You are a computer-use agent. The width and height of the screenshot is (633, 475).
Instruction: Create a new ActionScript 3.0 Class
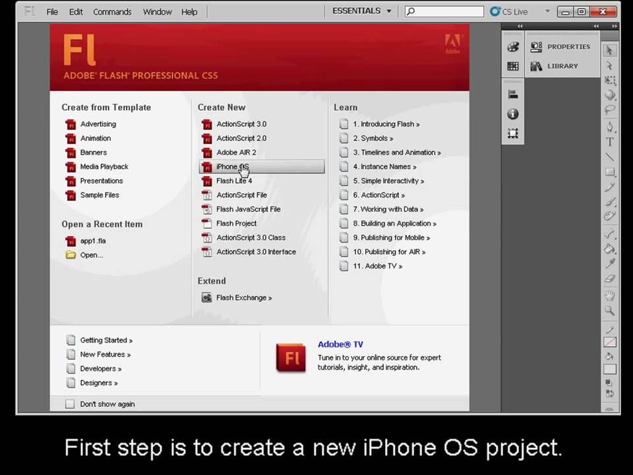pos(251,237)
